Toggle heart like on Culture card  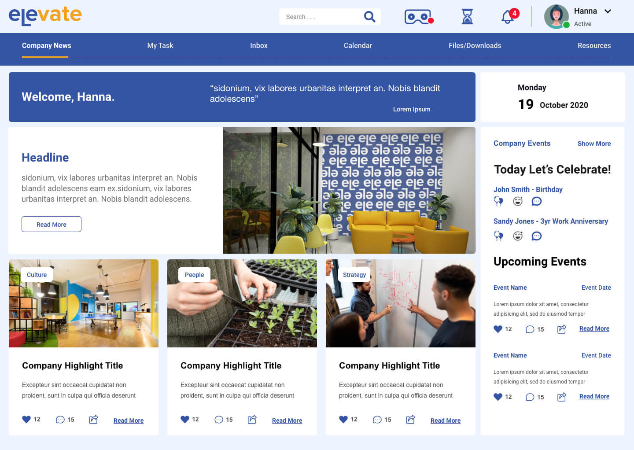pyautogui.click(x=26, y=419)
